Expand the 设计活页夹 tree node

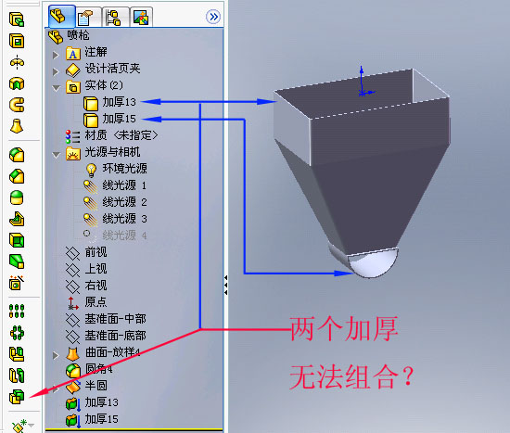pos(56,71)
